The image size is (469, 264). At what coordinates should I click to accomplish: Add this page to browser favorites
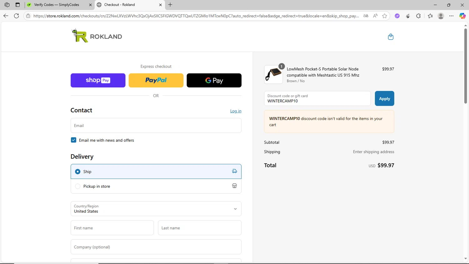pos(385,16)
